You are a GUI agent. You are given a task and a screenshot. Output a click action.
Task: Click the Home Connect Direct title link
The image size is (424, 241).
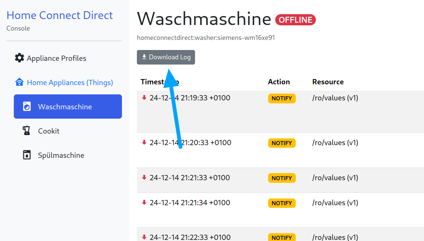point(60,15)
